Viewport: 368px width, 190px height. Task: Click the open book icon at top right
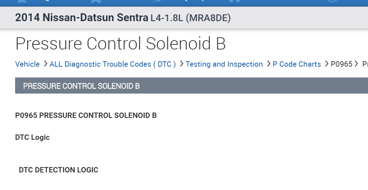(x=333, y=1)
